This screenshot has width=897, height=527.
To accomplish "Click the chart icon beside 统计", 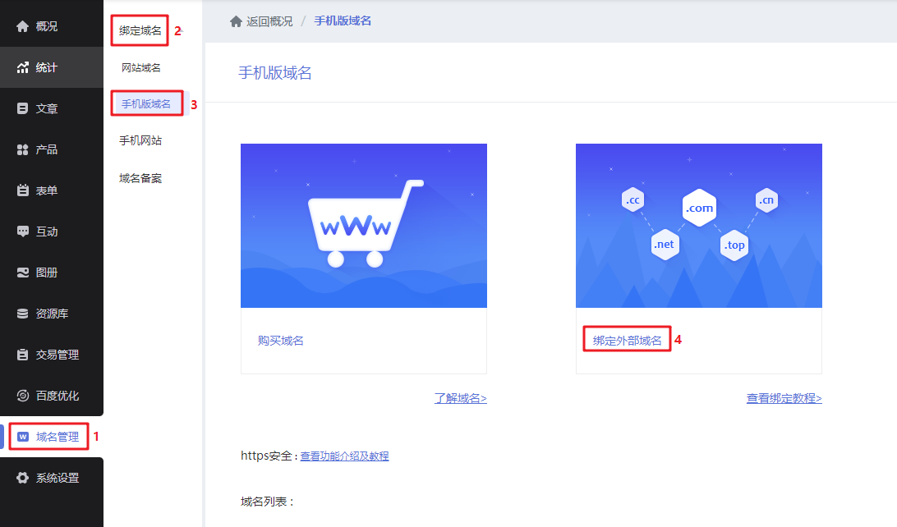I will (22, 67).
